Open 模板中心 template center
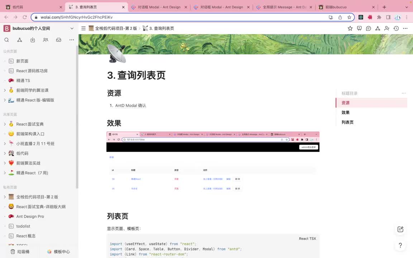The image size is (413, 258). (x=58, y=252)
